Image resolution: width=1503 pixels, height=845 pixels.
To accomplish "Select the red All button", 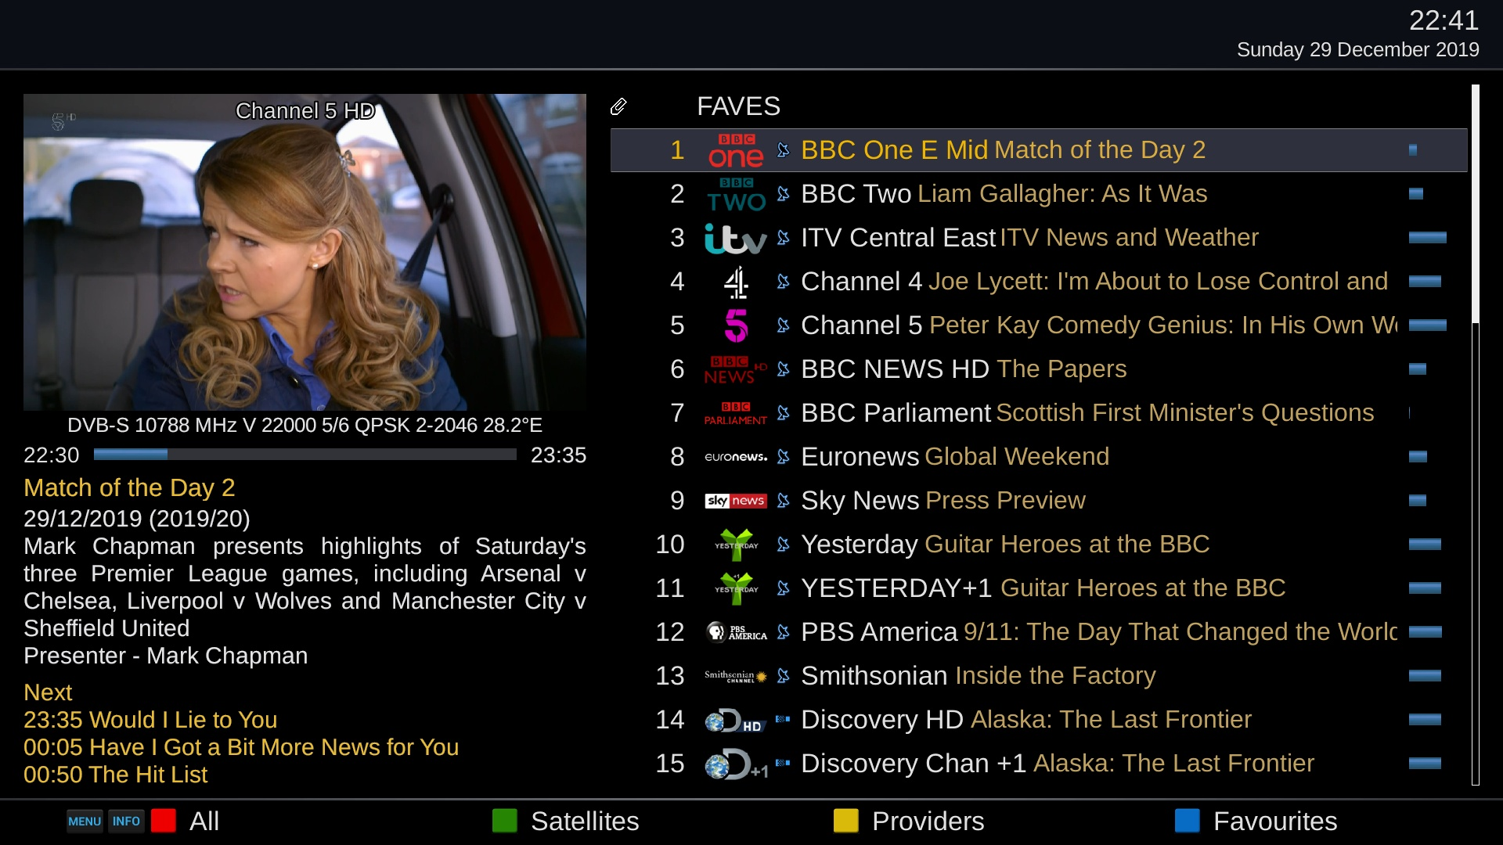I will point(164,821).
